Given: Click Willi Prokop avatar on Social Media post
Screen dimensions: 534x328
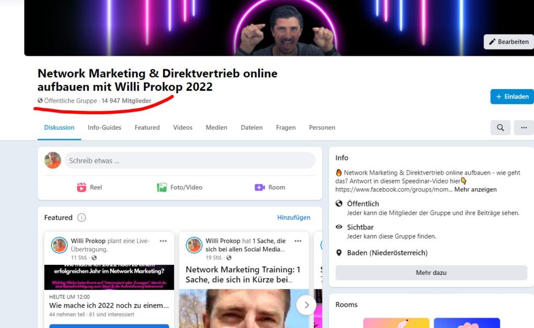Looking at the screenshot, I should tap(194, 245).
